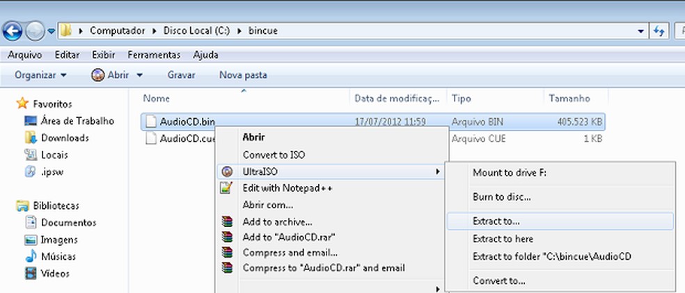The height and width of the screenshot is (293, 685).
Task: Click the WinRAR icon beside Add to archive
Action: (x=226, y=222)
